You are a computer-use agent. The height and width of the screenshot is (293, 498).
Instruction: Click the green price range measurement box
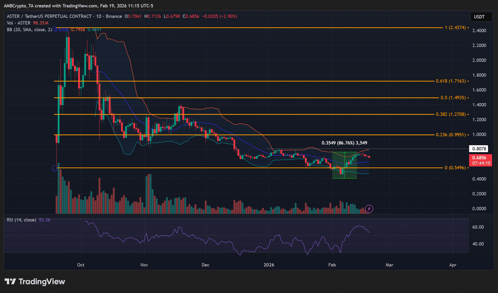click(344, 165)
